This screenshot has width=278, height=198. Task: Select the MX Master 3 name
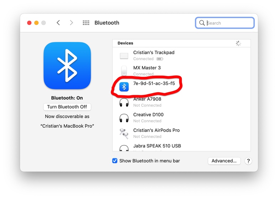tap(147, 68)
